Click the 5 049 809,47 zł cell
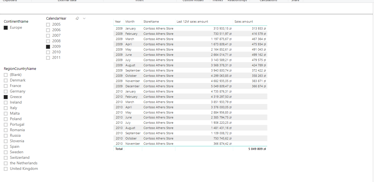Screen dimensions: 374x182 pyautogui.click(x=221, y=86)
